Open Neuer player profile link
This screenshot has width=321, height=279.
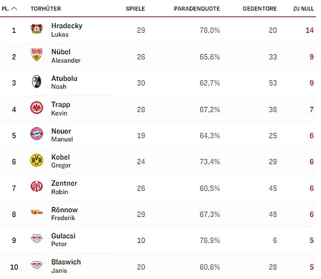[61, 131]
